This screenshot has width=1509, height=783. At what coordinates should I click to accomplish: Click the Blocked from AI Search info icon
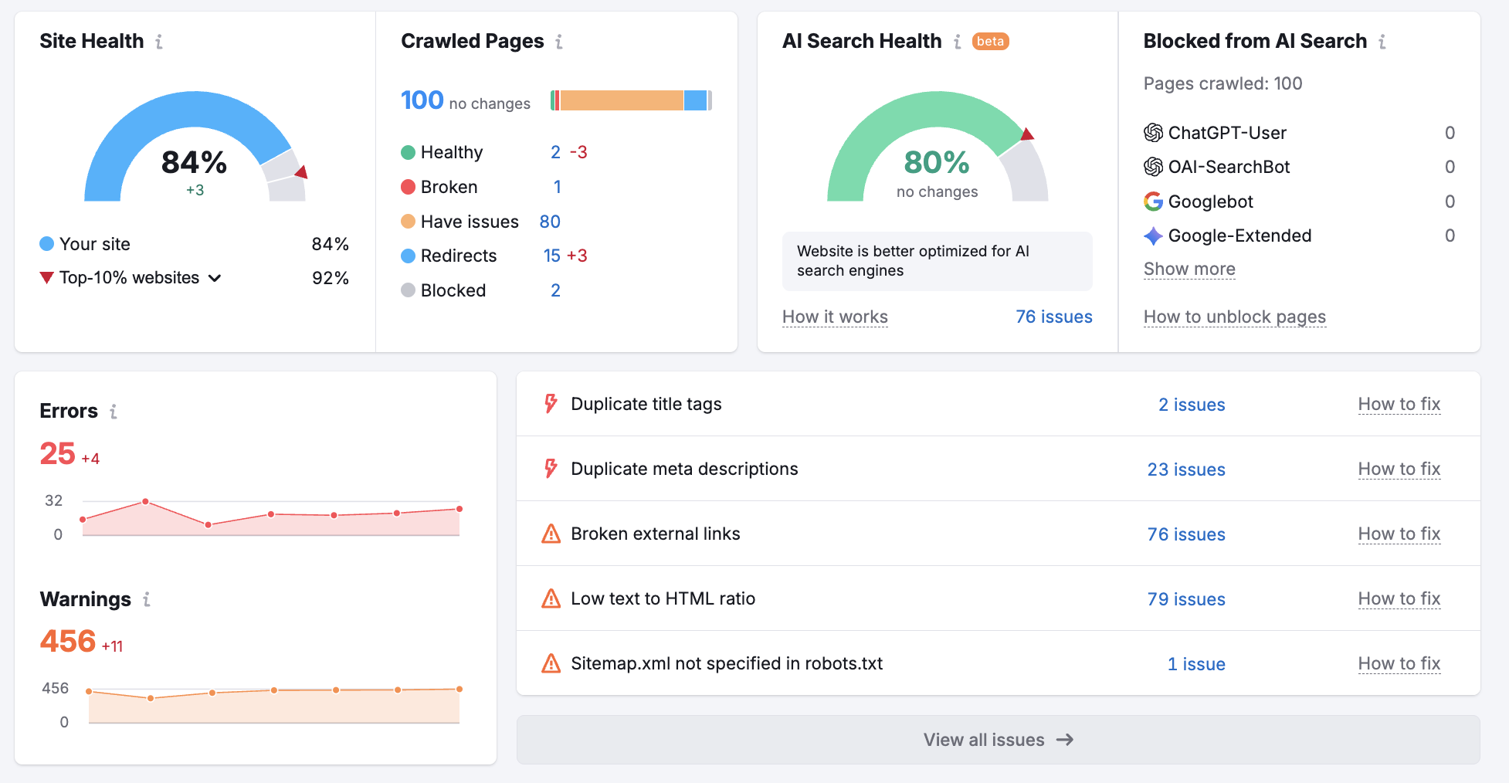tap(1382, 42)
